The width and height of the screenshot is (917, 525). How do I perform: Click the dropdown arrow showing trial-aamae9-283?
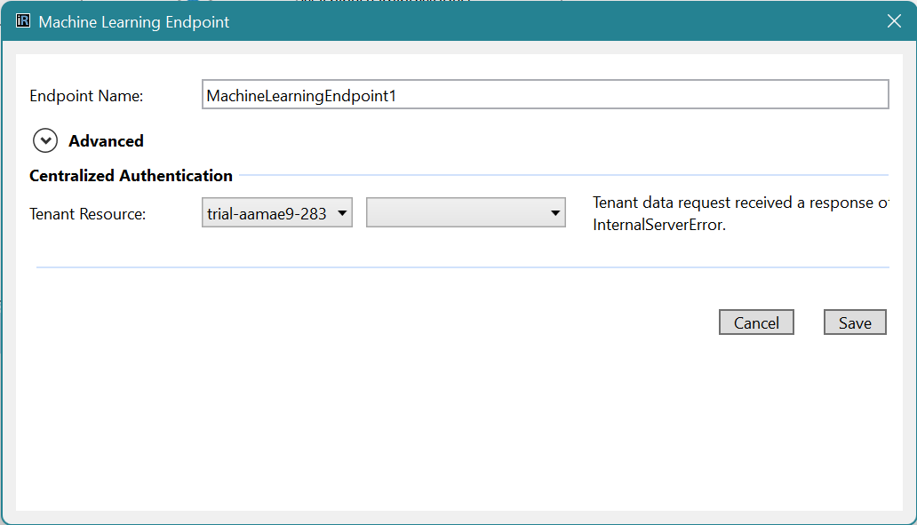(x=341, y=212)
